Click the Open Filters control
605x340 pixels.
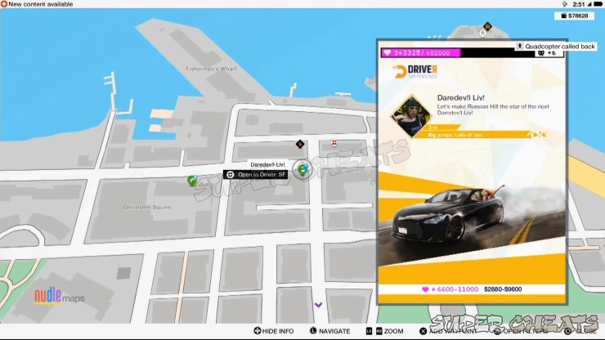(x=521, y=331)
